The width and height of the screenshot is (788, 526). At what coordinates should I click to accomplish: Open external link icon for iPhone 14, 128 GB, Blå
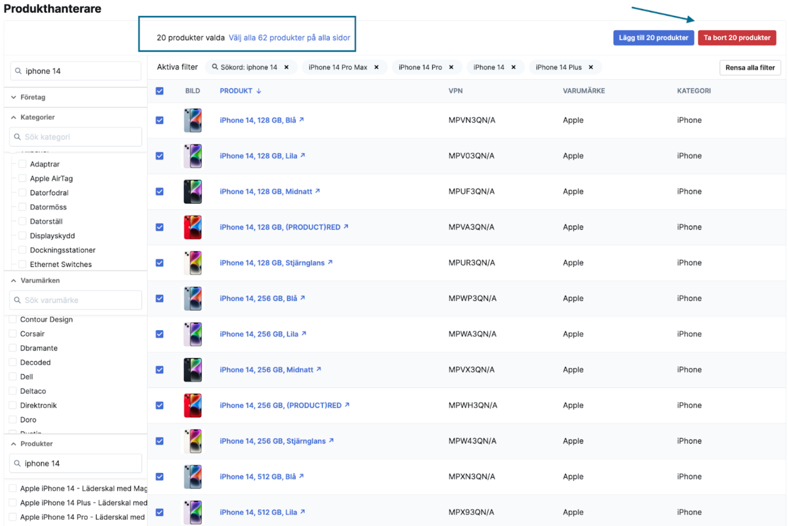tap(301, 120)
